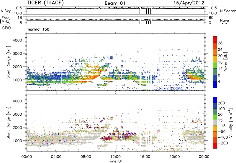Select the "Beam 01" heading
The width and height of the screenshot is (236, 163).
(115, 3)
